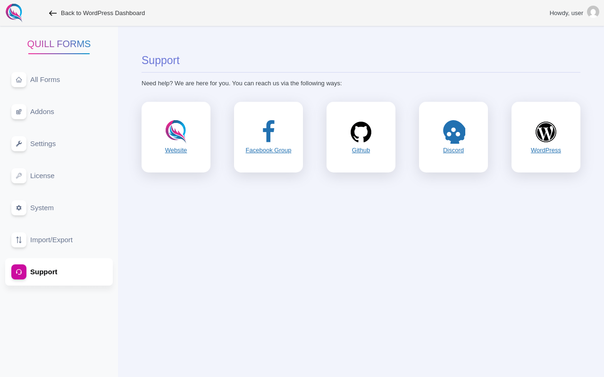This screenshot has width=604, height=377.
Task: Click the Quill Forms logo in header
Action: [14, 13]
